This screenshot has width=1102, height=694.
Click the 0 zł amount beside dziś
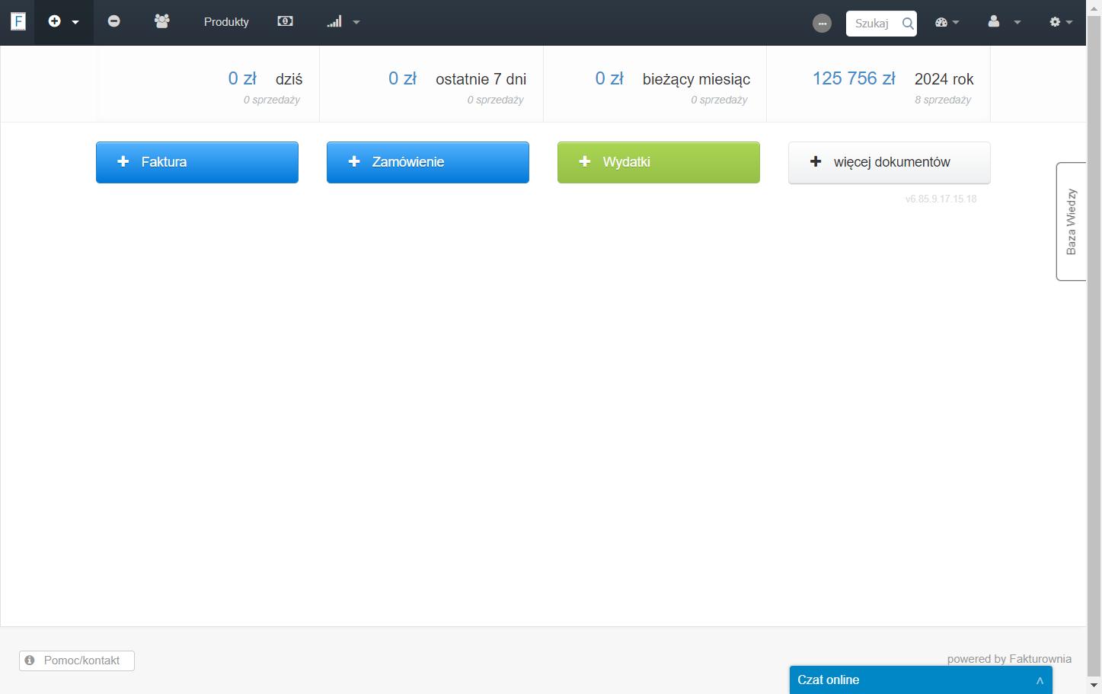242,78
